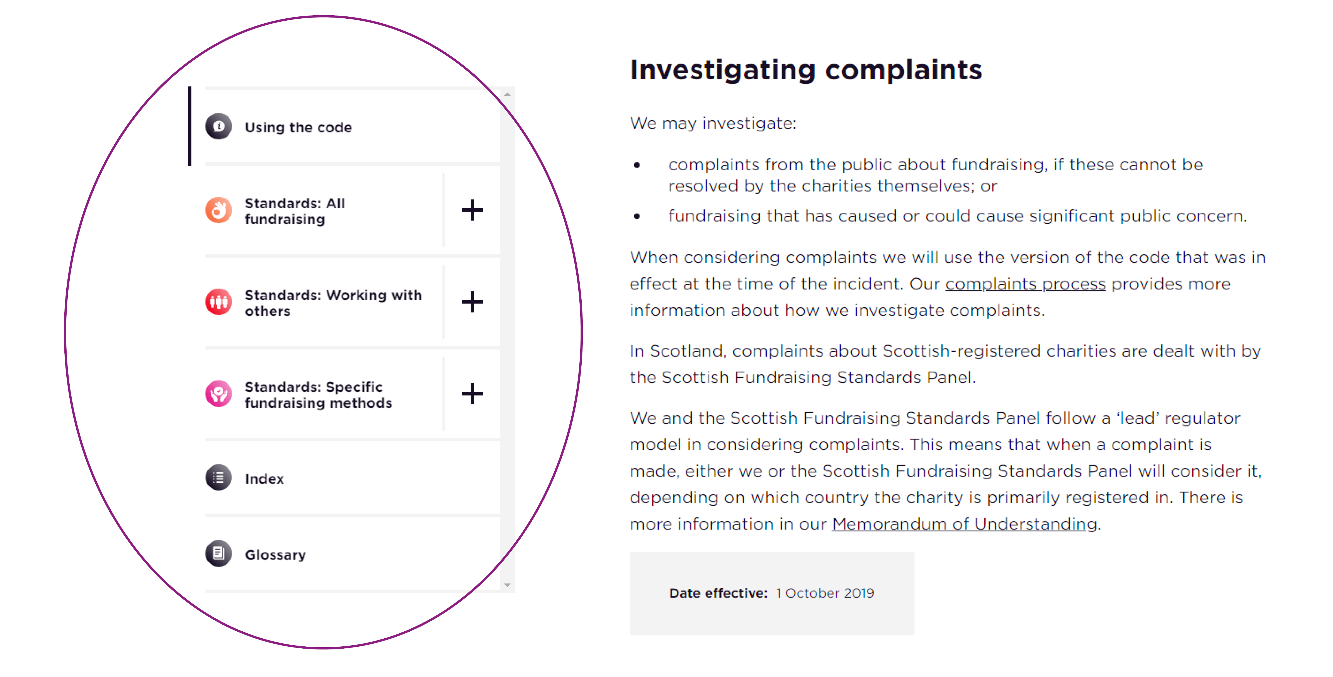Open the Using the code menu item
This screenshot has width=1333, height=677.
coord(352,127)
